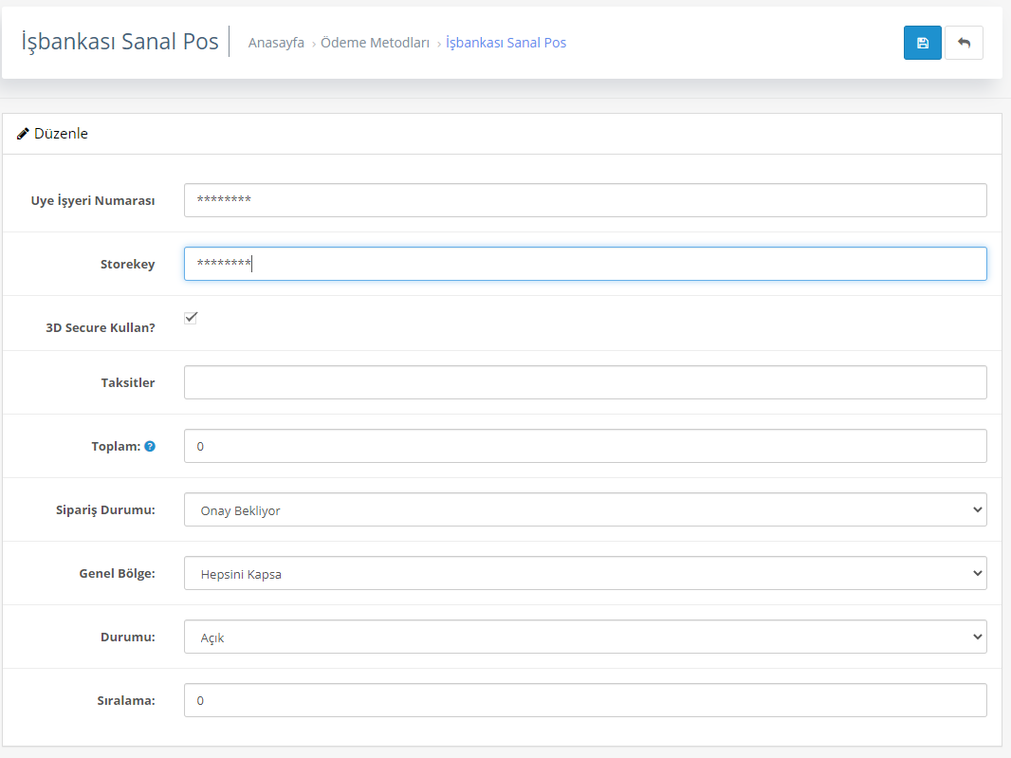Click the blue save icon button
Viewport: 1011px width, 758px height.
pos(922,43)
